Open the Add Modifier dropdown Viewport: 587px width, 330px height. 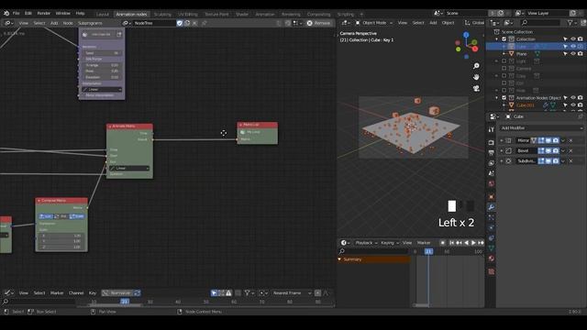(541, 128)
